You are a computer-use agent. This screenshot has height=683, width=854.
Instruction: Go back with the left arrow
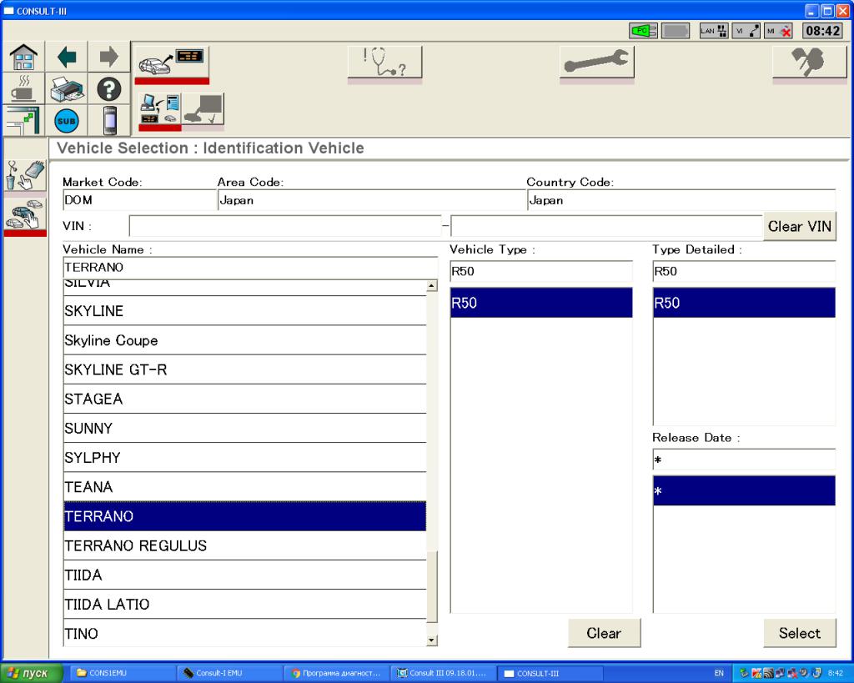tap(66, 58)
